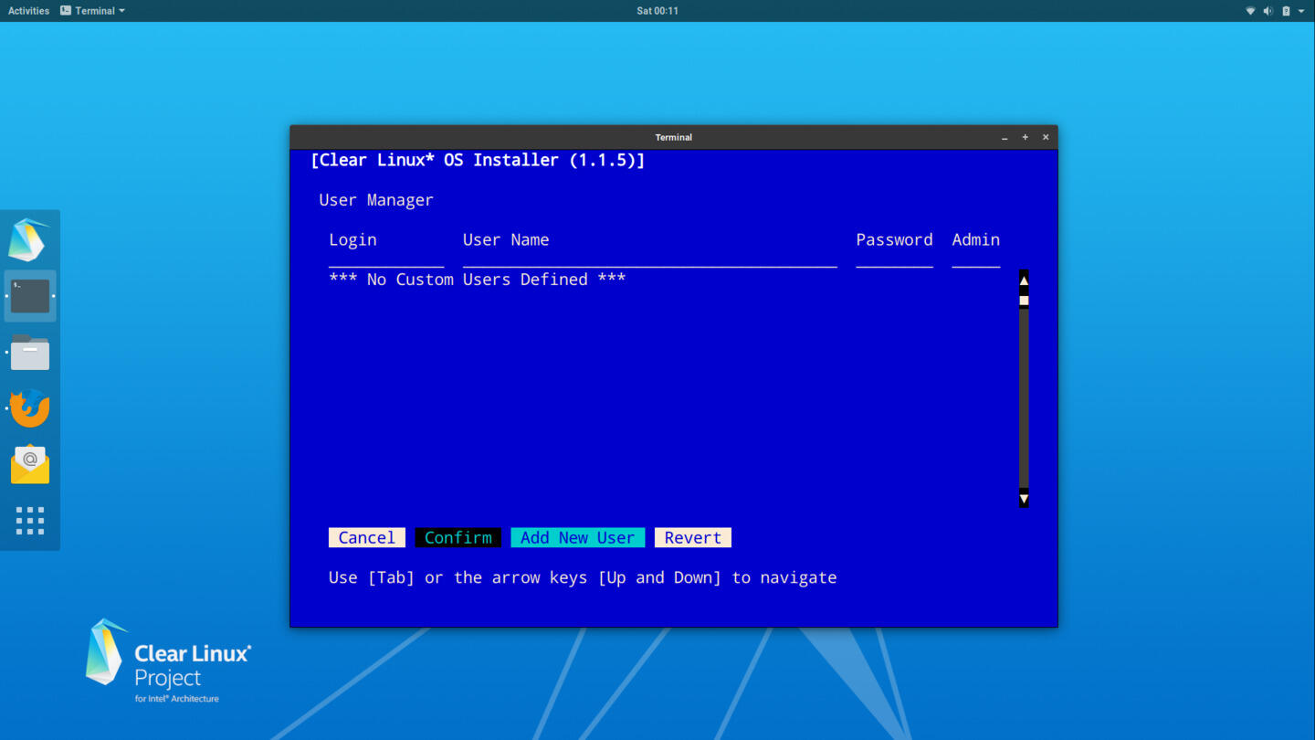Click Add New User button
This screenshot has height=740, width=1315.
(577, 537)
